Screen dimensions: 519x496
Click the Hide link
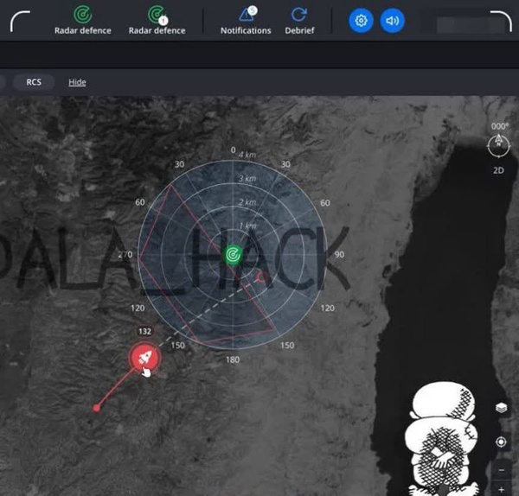(77, 82)
